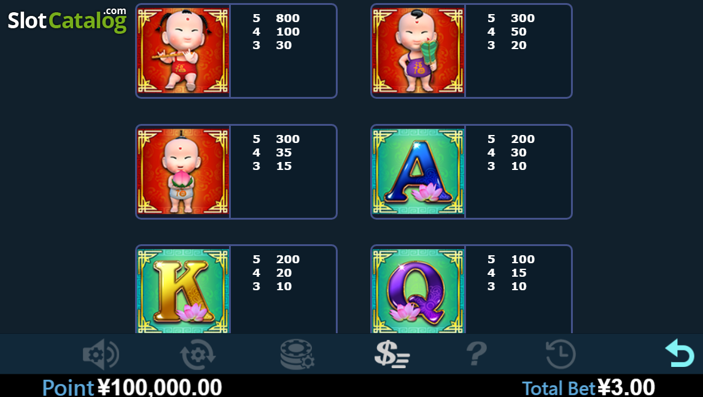The height and width of the screenshot is (397, 703).
Task: Select the baby with green fan symbol
Action: (x=418, y=51)
